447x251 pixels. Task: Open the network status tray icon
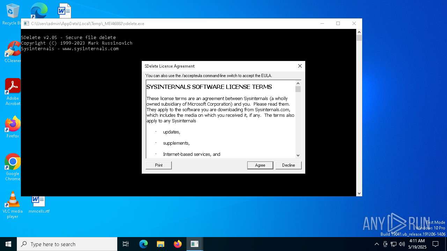point(394,244)
